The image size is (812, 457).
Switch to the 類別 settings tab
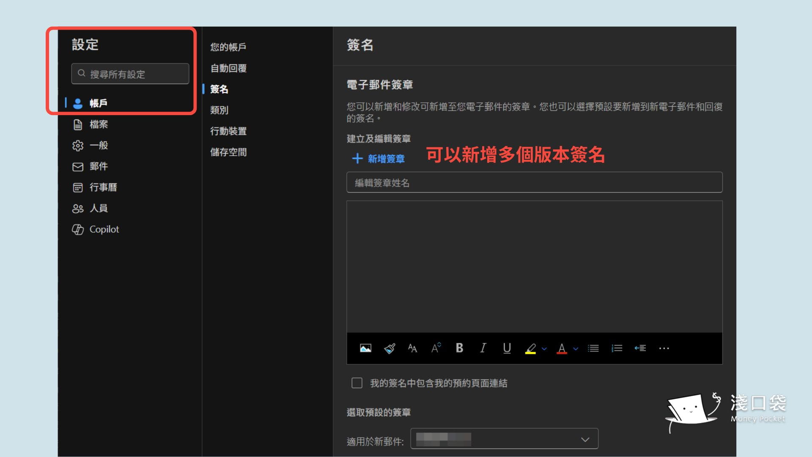tap(220, 110)
